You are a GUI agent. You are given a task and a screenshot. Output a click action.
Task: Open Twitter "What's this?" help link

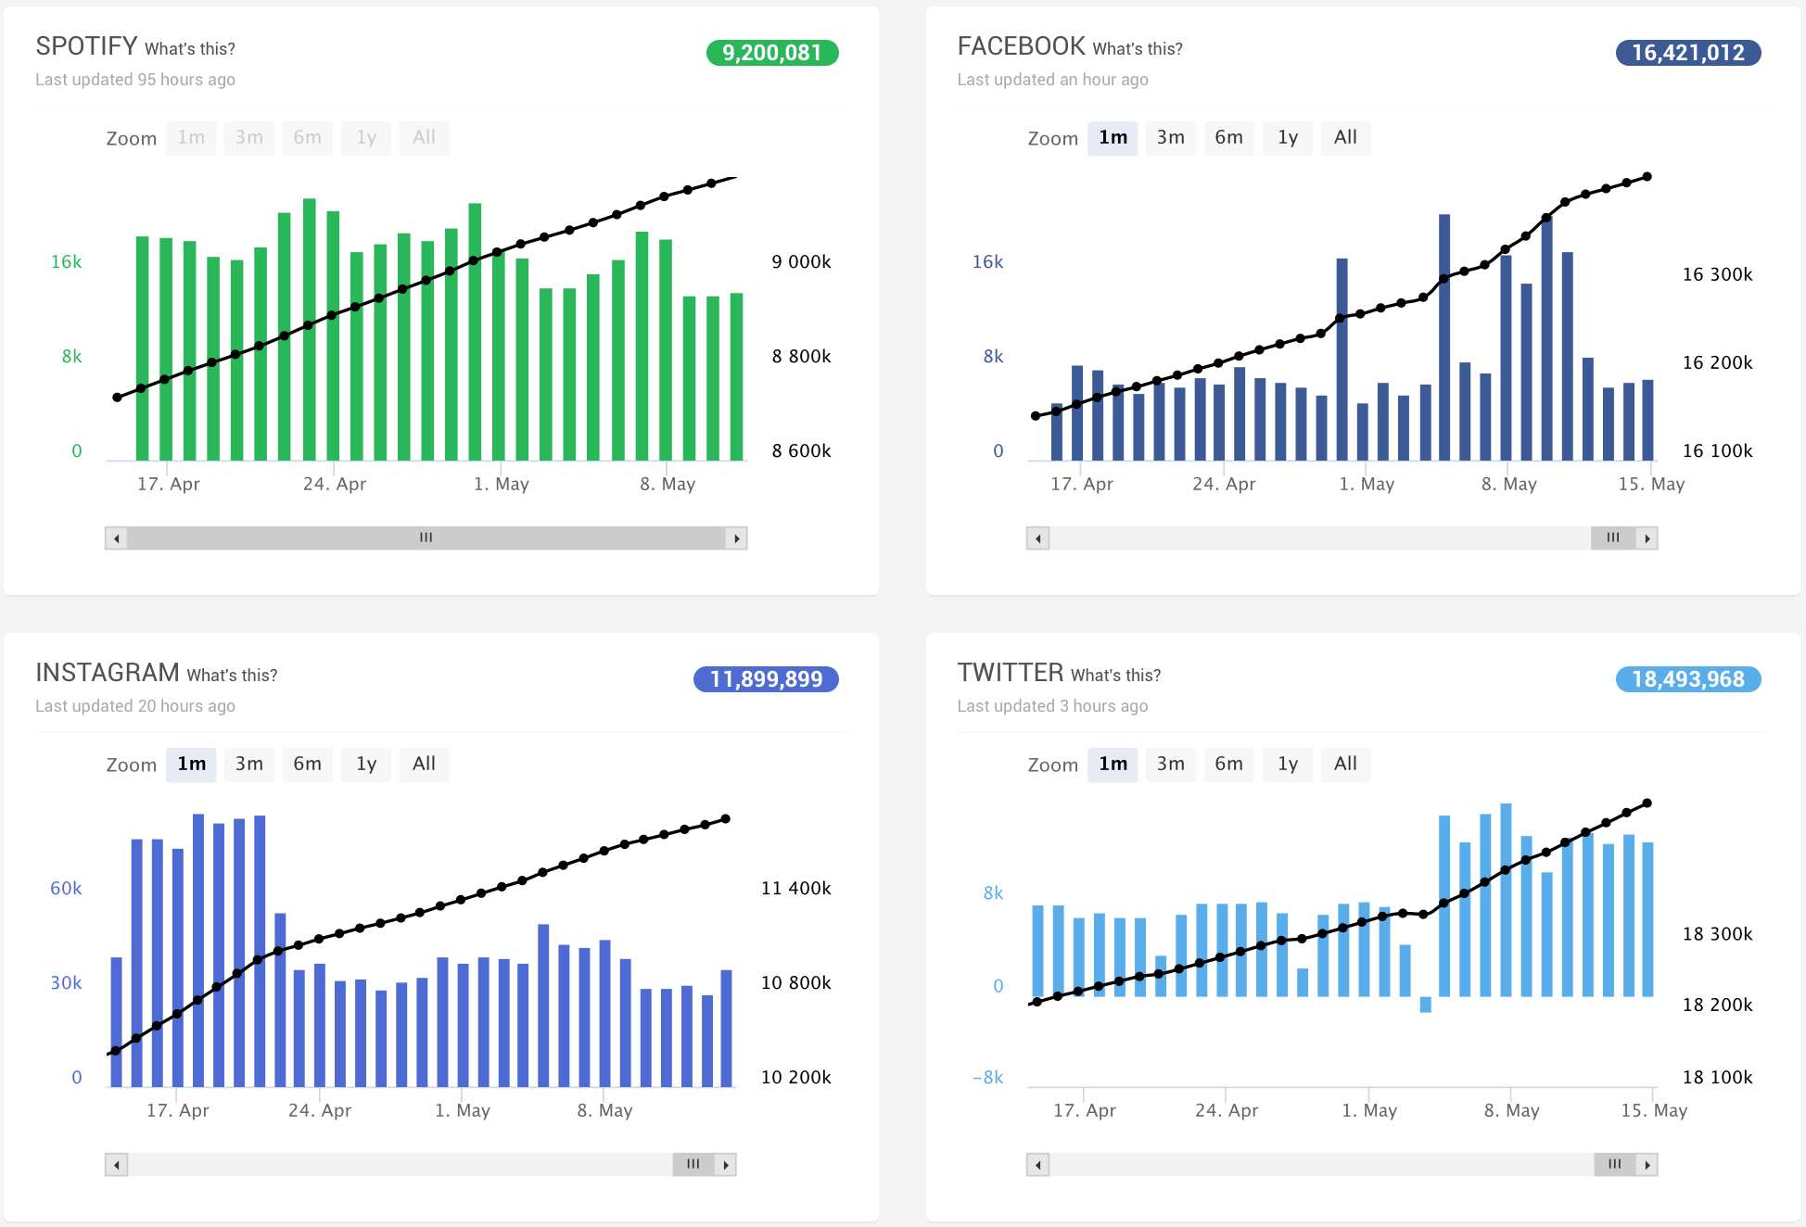click(x=1115, y=676)
